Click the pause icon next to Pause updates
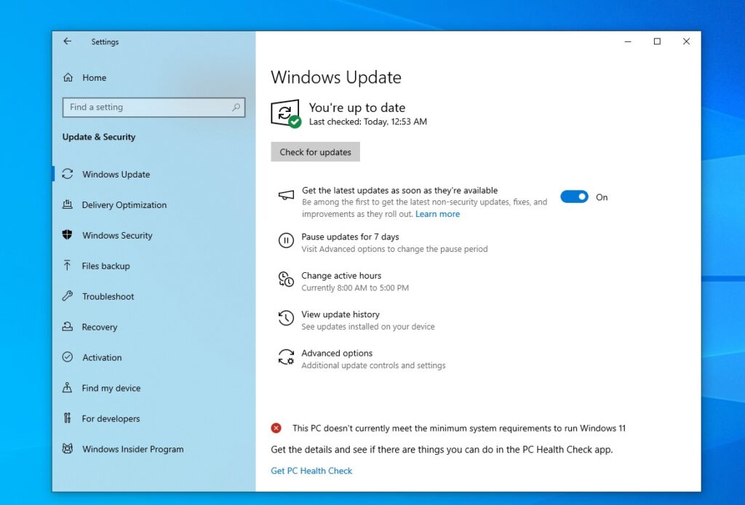 [285, 240]
